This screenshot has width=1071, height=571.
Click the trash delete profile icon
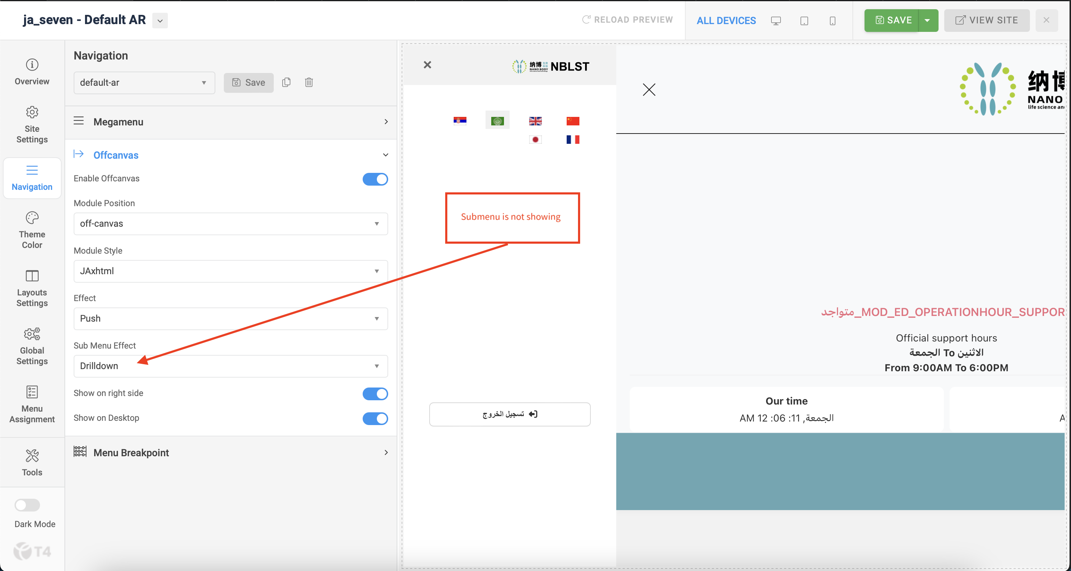coord(308,82)
